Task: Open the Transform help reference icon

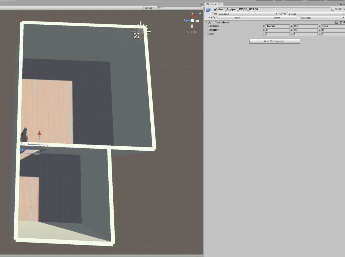Action: tap(336, 22)
